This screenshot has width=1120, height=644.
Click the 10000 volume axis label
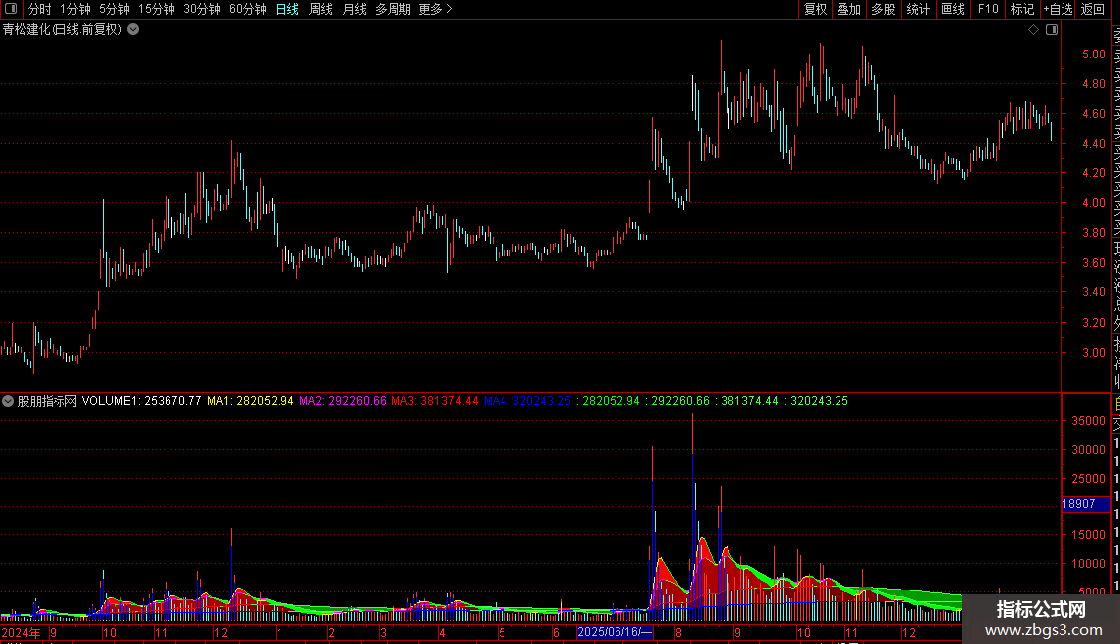click(1088, 564)
